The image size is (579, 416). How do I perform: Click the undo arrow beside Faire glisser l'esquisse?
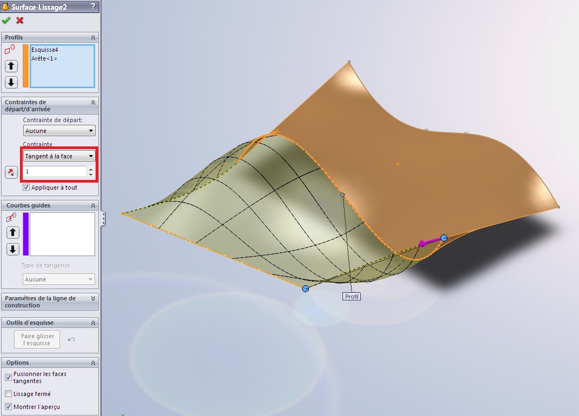[71, 340]
